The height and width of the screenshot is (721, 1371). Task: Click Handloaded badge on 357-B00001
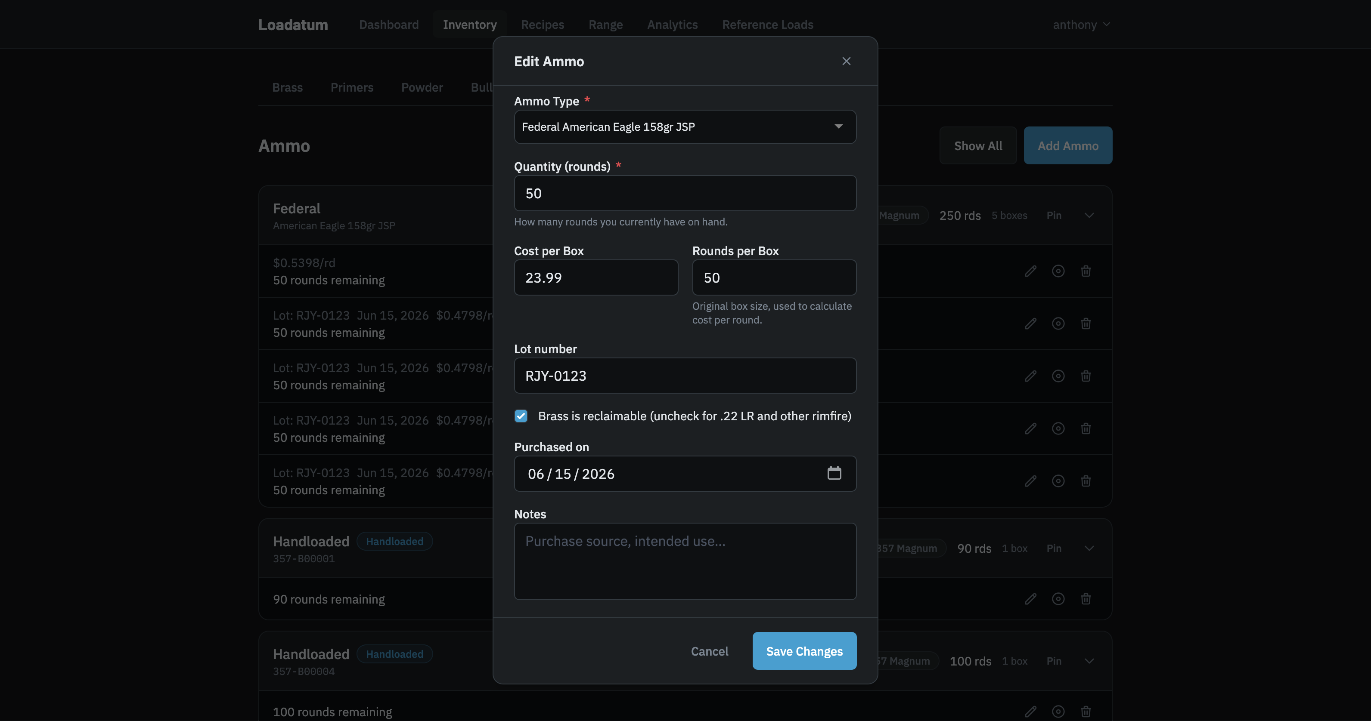click(394, 541)
